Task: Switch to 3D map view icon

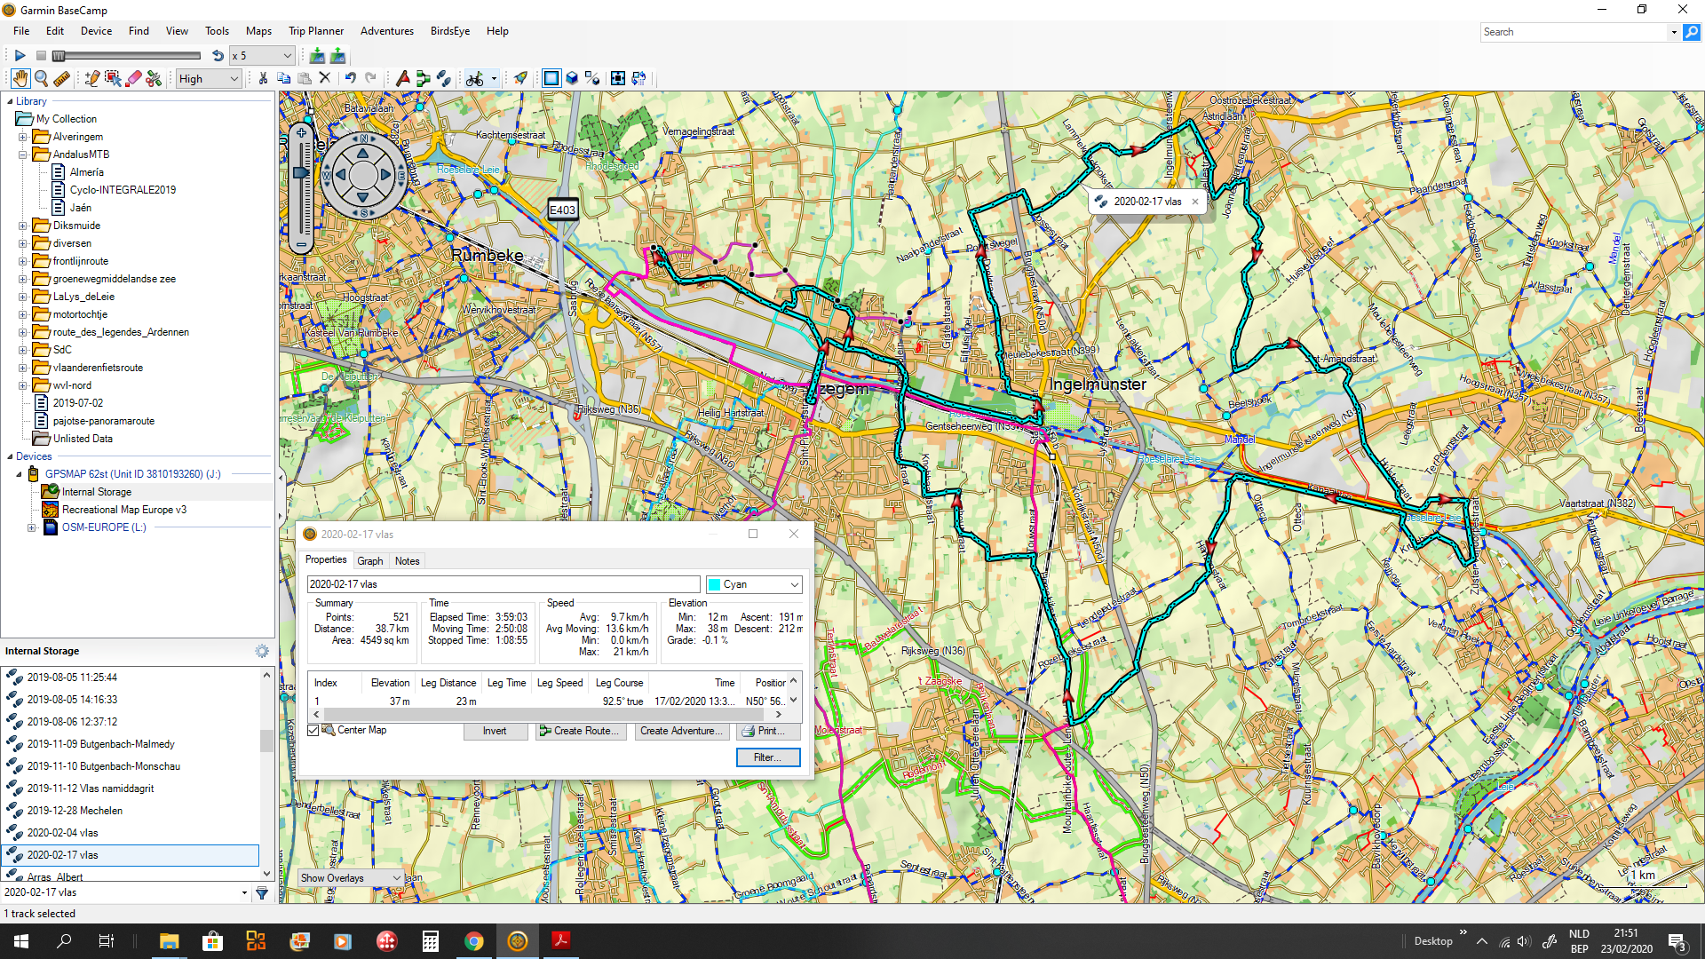Action: tap(573, 78)
